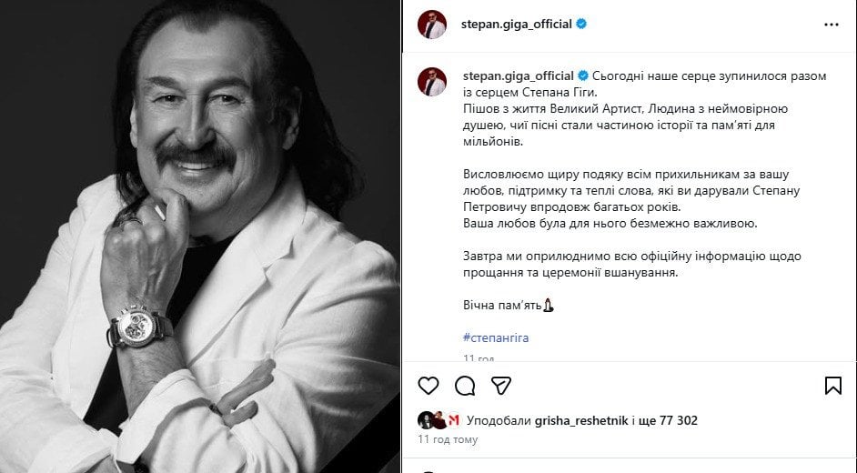
Task: Open stepan.giga_official username in the header
Action: [x=517, y=24]
